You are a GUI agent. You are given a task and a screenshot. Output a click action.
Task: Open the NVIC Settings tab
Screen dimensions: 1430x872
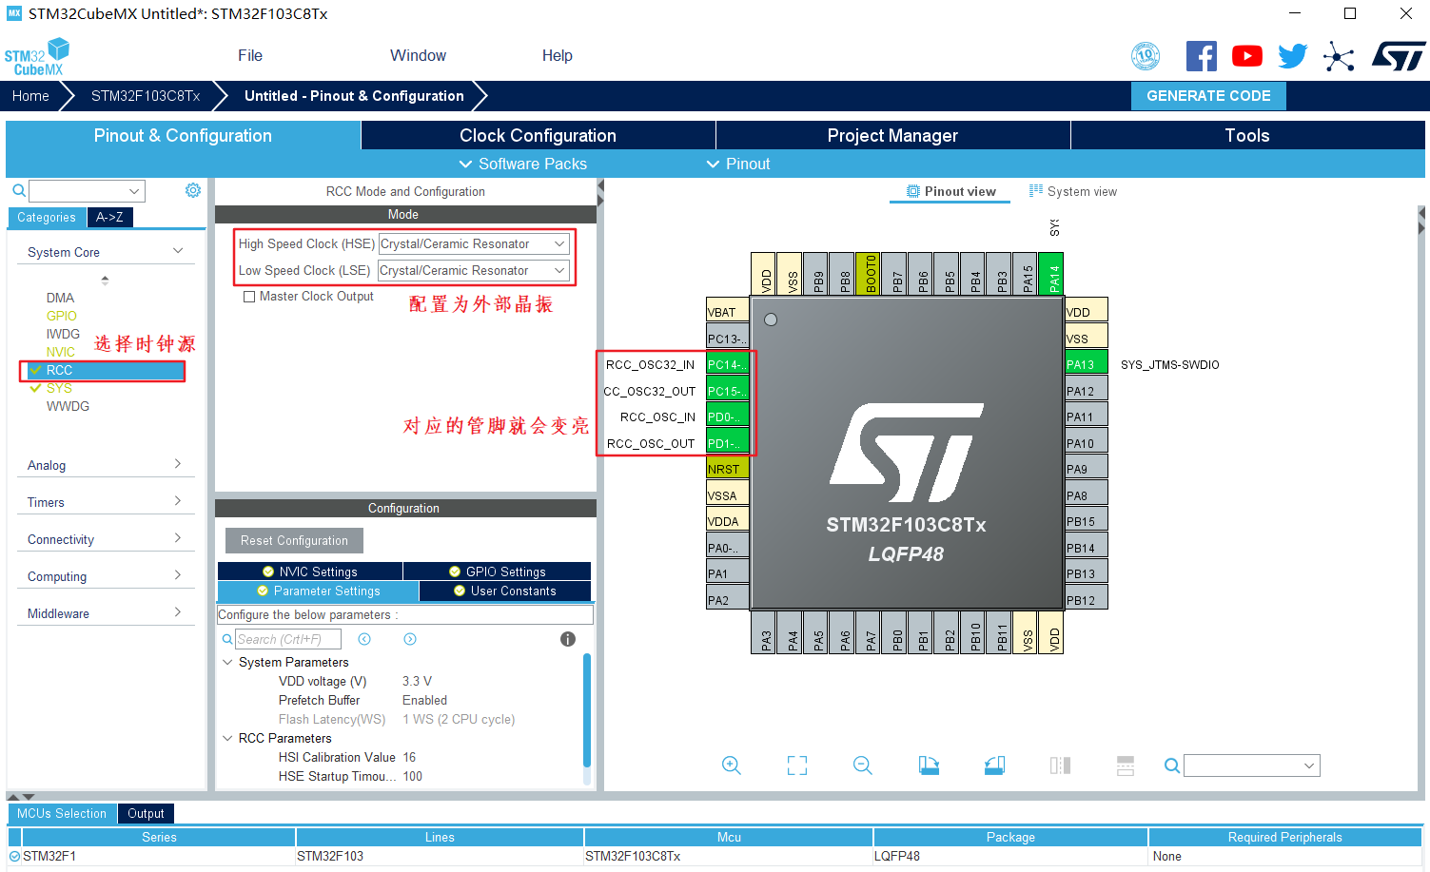(x=310, y=572)
